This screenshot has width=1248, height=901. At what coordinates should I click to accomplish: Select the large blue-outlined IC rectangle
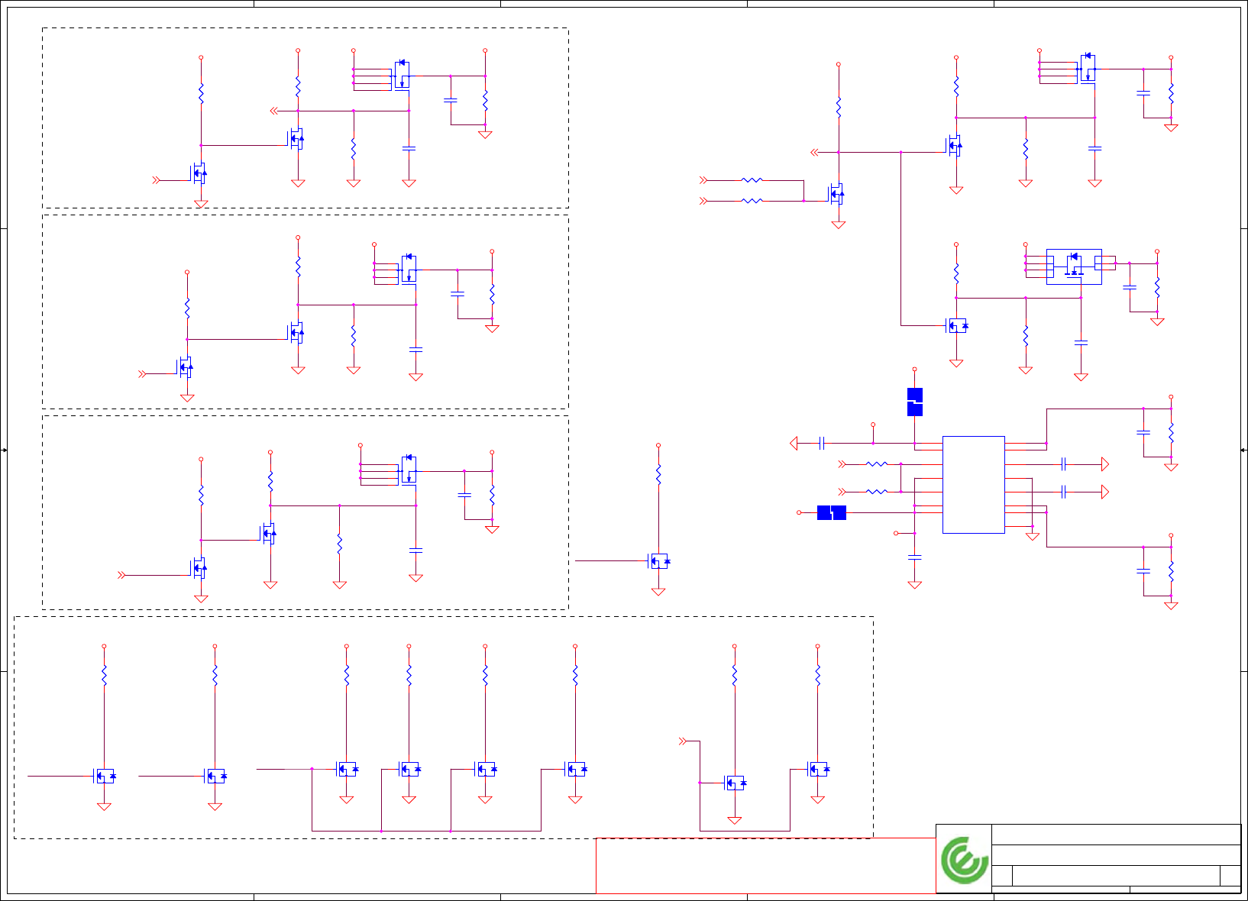tap(973, 485)
